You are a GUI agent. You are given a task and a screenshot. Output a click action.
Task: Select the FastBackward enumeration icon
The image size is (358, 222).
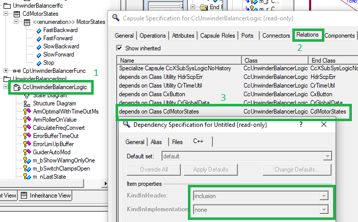click(x=39, y=31)
